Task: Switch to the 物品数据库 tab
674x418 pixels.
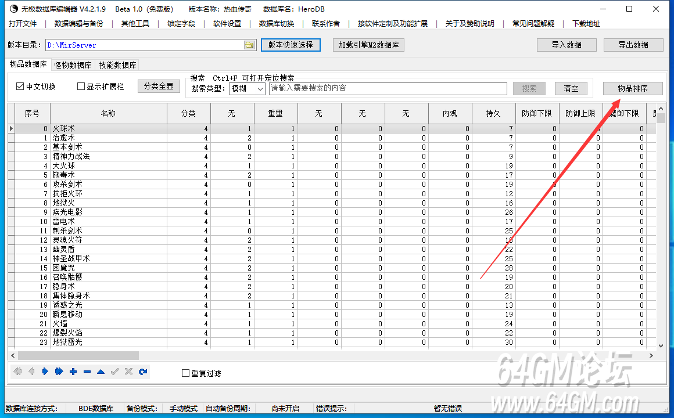Action: 28,64
